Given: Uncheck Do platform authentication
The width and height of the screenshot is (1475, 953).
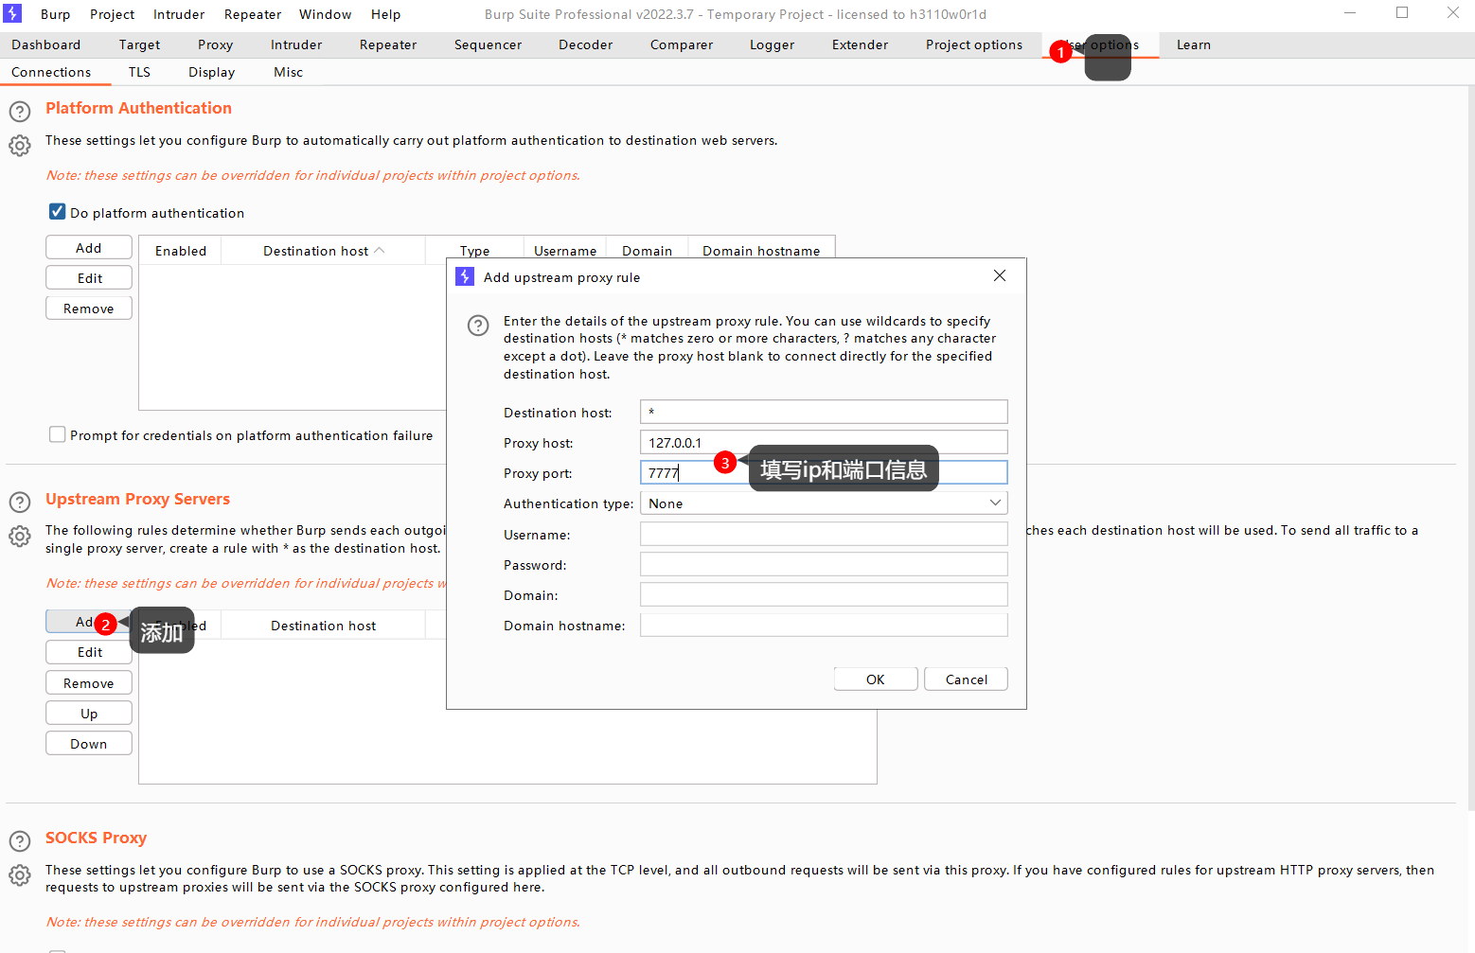Looking at the screenshot, I should coord(58,212).
